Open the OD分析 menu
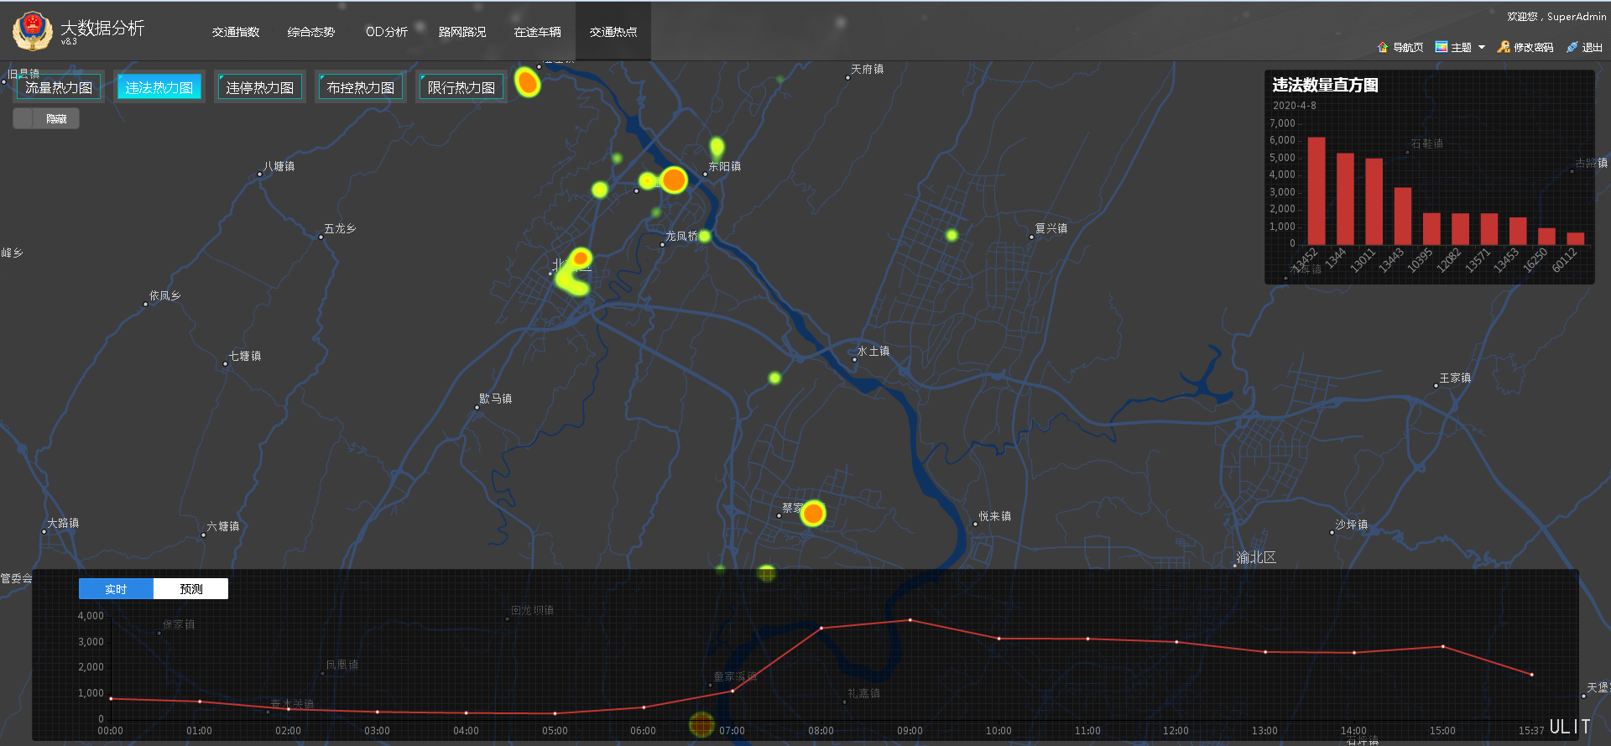The image size is (1611, 746). pyautogui.click(x=387, y=32)
